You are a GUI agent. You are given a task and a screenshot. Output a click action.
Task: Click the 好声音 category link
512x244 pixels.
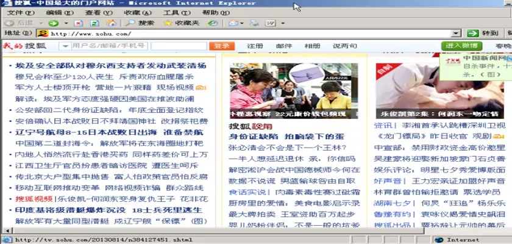coord(387,181)
